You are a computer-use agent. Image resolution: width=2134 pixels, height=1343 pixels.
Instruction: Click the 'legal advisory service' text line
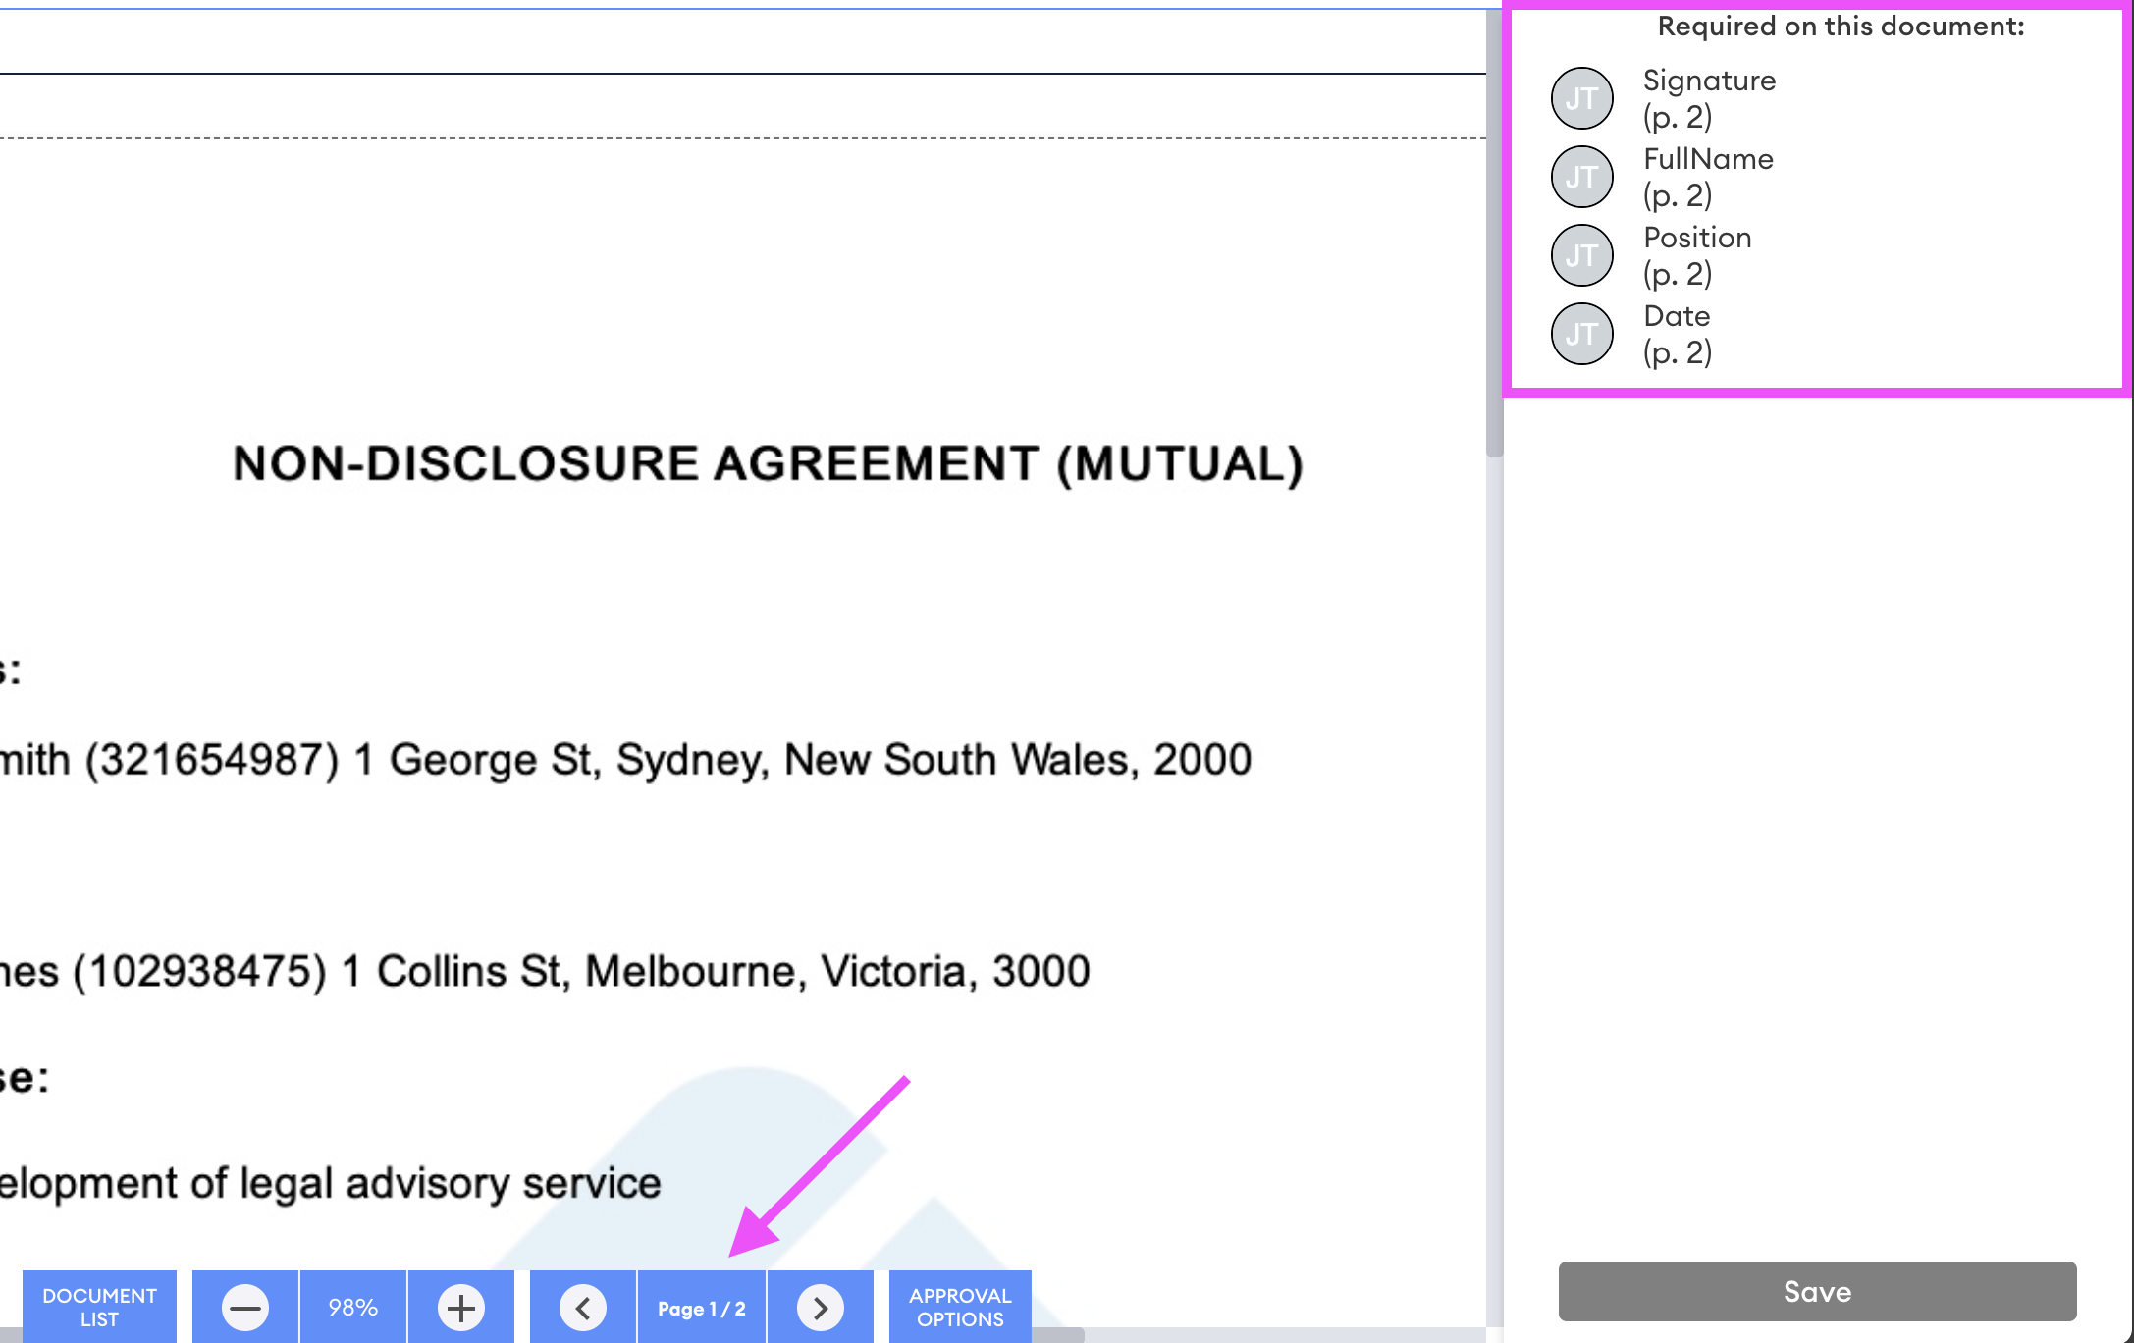330,1184
